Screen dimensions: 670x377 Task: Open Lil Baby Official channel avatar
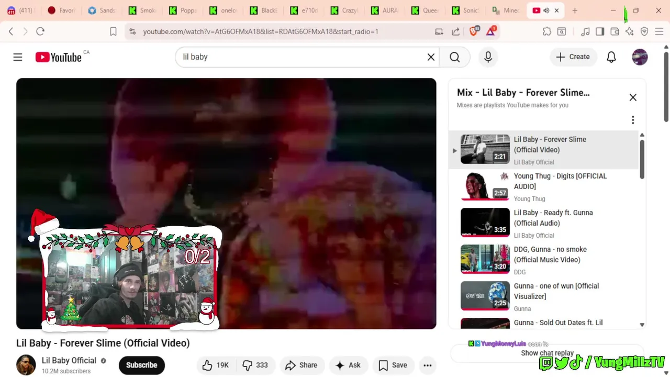(x=26, y=365)
